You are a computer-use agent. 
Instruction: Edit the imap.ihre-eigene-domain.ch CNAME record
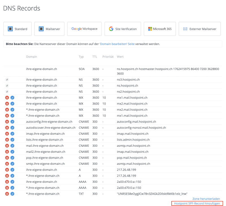[x=12, y=134]
